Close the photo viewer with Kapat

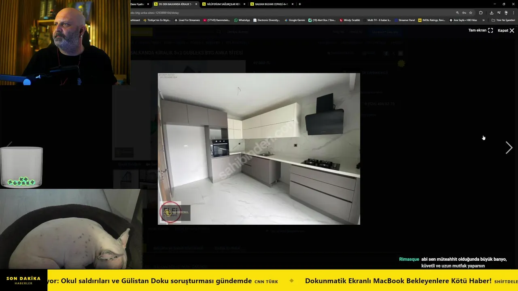pyautogui.click(x=506, y=30)
